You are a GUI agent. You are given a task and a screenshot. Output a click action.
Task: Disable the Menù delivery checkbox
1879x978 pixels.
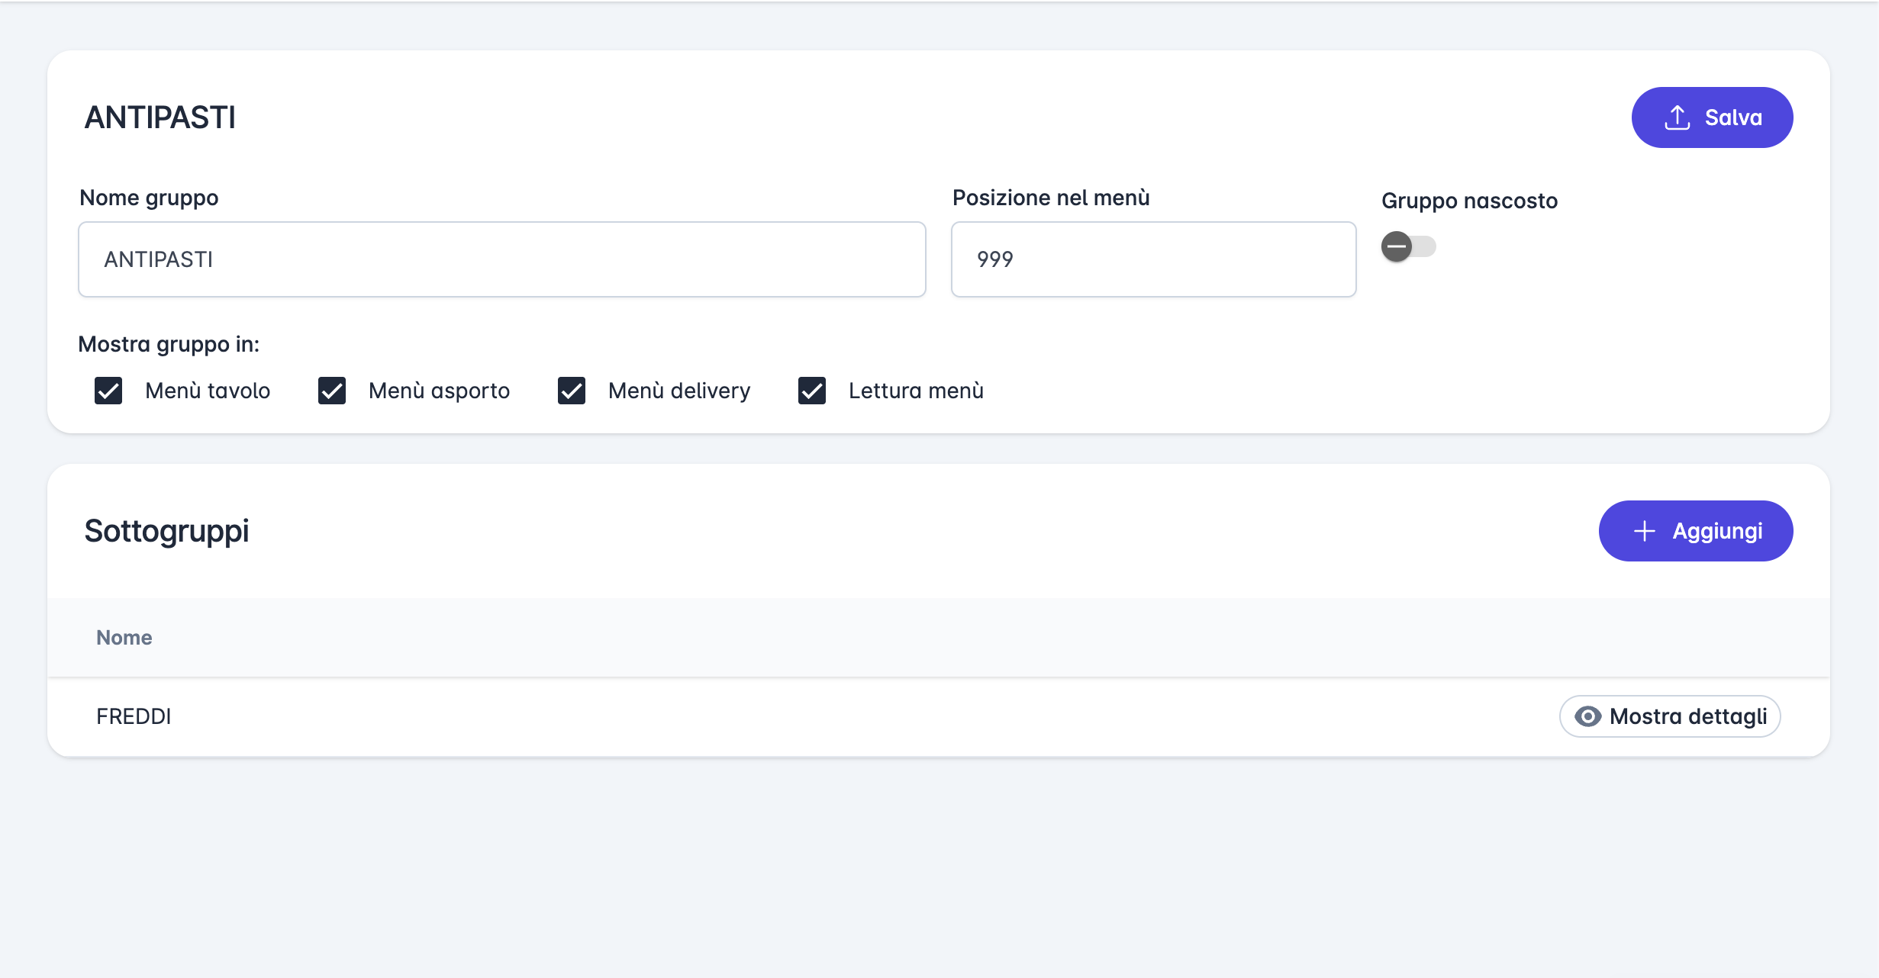(572, 391)
